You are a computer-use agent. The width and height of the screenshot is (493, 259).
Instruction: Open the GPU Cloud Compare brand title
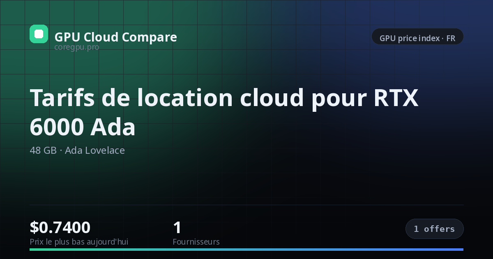tap(116, 37)
